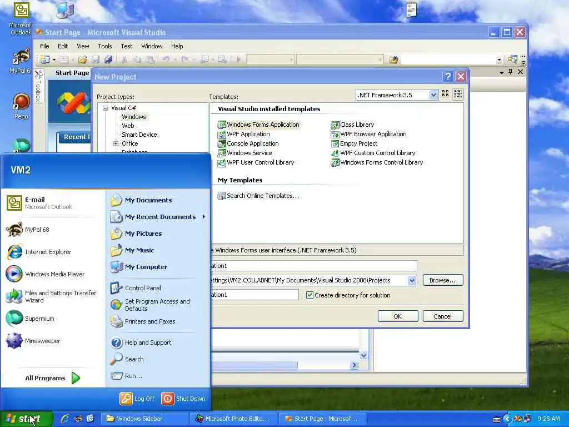Open the Test menu

coord(126,46)
